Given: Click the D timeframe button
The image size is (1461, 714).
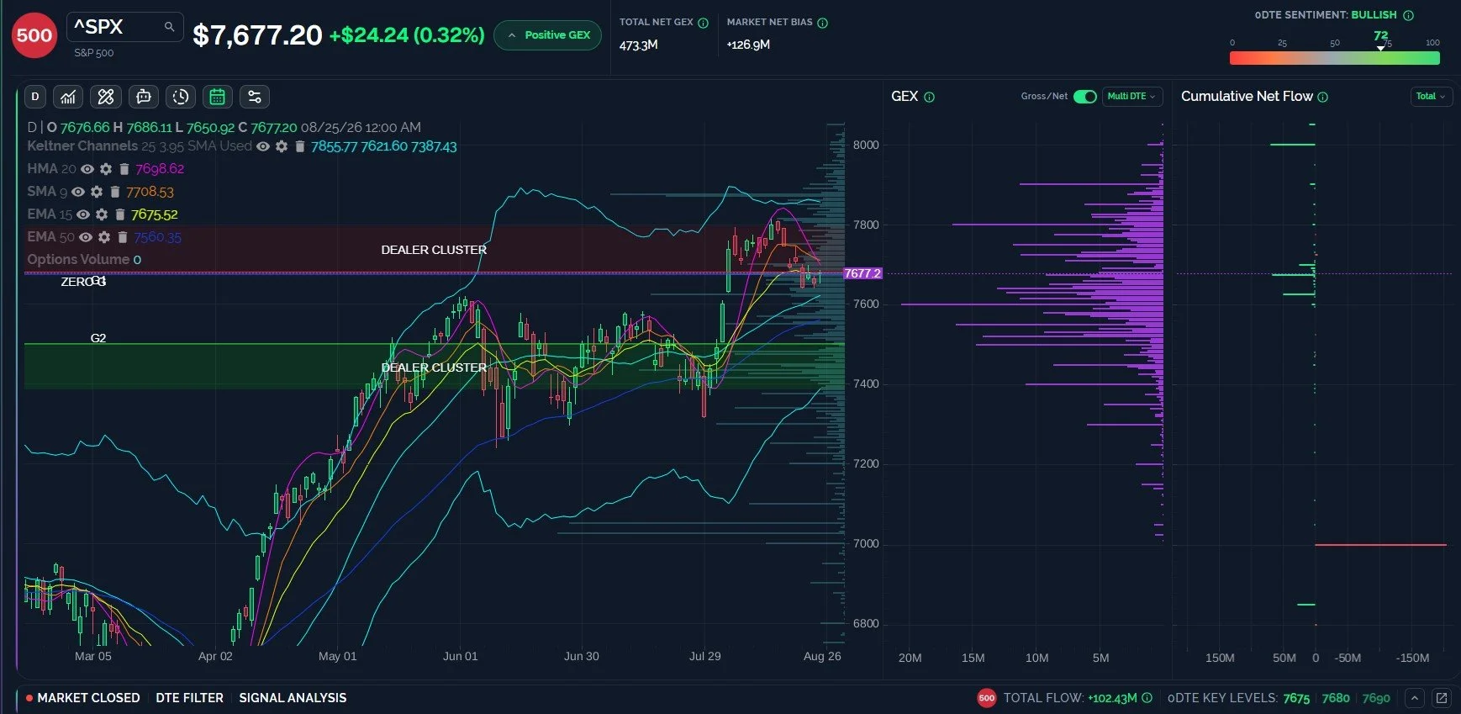Looking at the screenshot, I should click(34, 97).
